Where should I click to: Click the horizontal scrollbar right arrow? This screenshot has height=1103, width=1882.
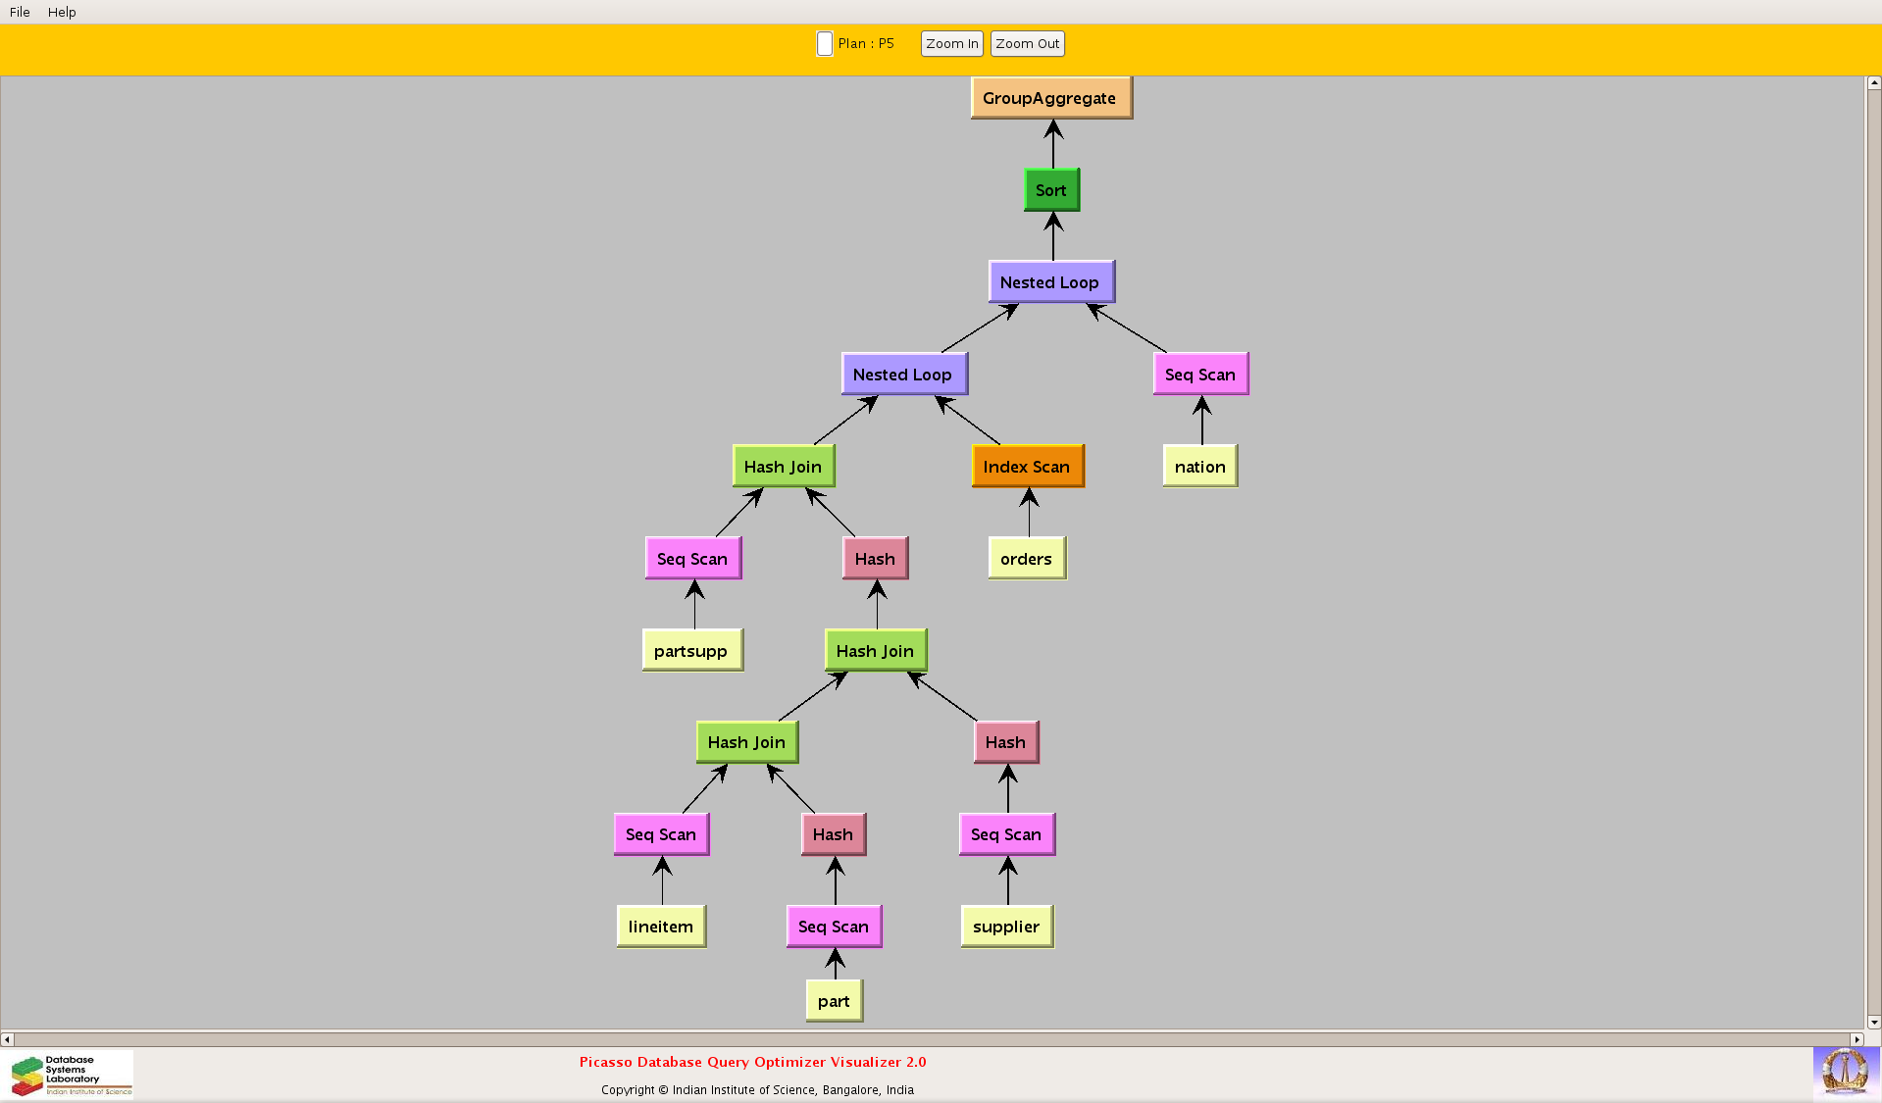pos(1856,1039)
